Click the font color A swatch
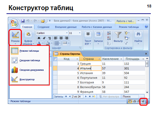The width and height of the screenshot is (156, 117). pos(39,43)
